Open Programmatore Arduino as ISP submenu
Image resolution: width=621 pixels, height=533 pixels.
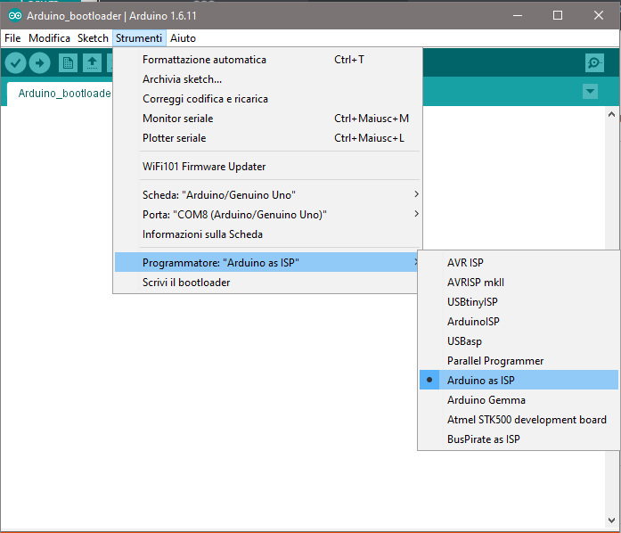[266, 262]
